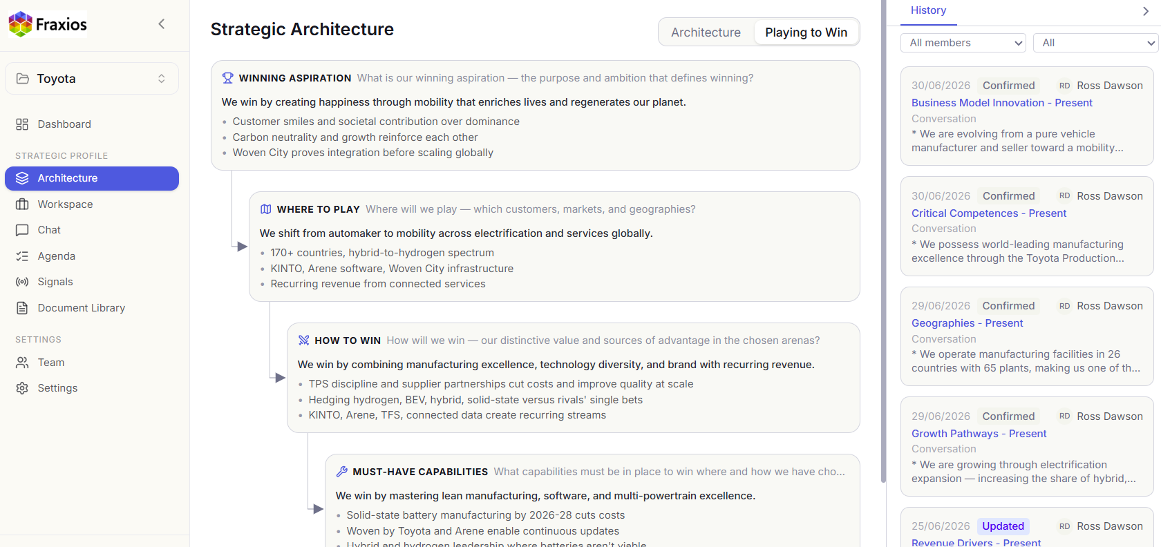Viewport: 1161px width, 547px height.
Task: Open Signals from the sidebar
Action: point(92,282)
